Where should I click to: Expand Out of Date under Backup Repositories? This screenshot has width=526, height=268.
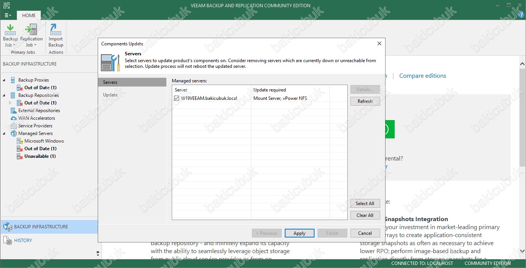coord(10,103)
